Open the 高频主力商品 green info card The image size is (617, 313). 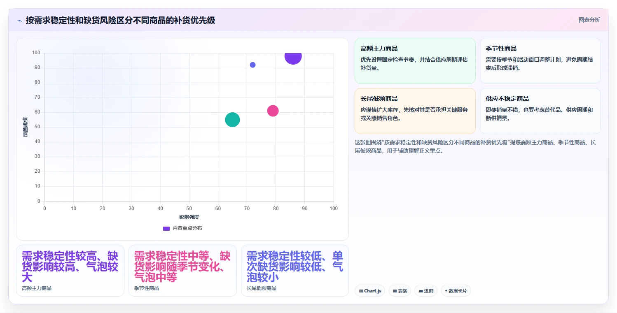[x=415, y=61]
